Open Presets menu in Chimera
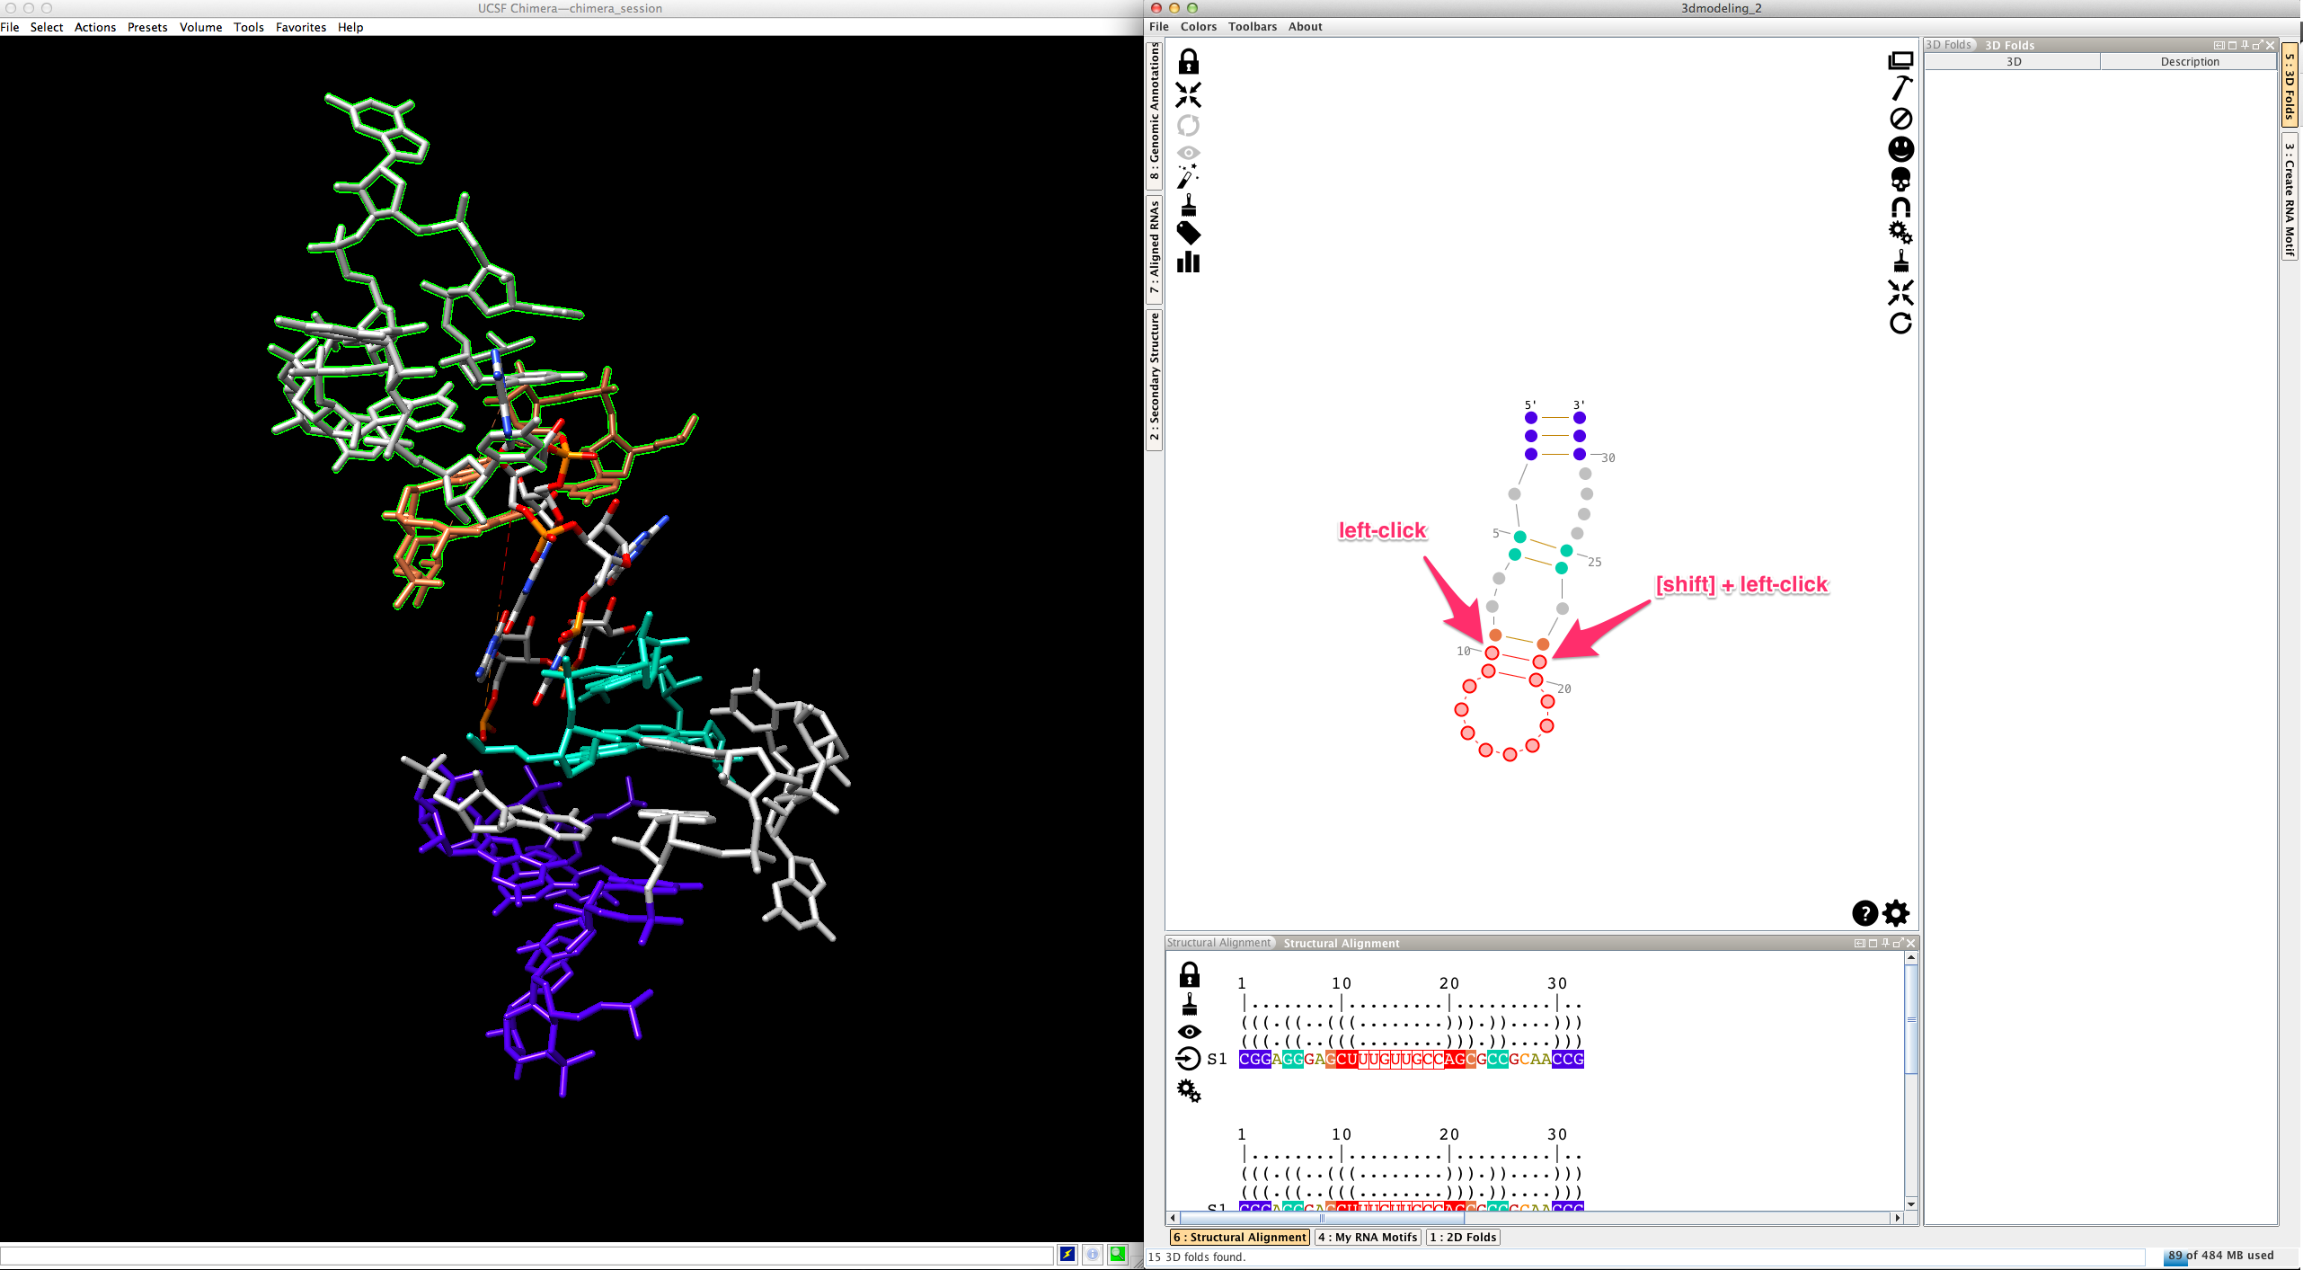This screenshot has height=1270, width=2303. pos(147,27)
